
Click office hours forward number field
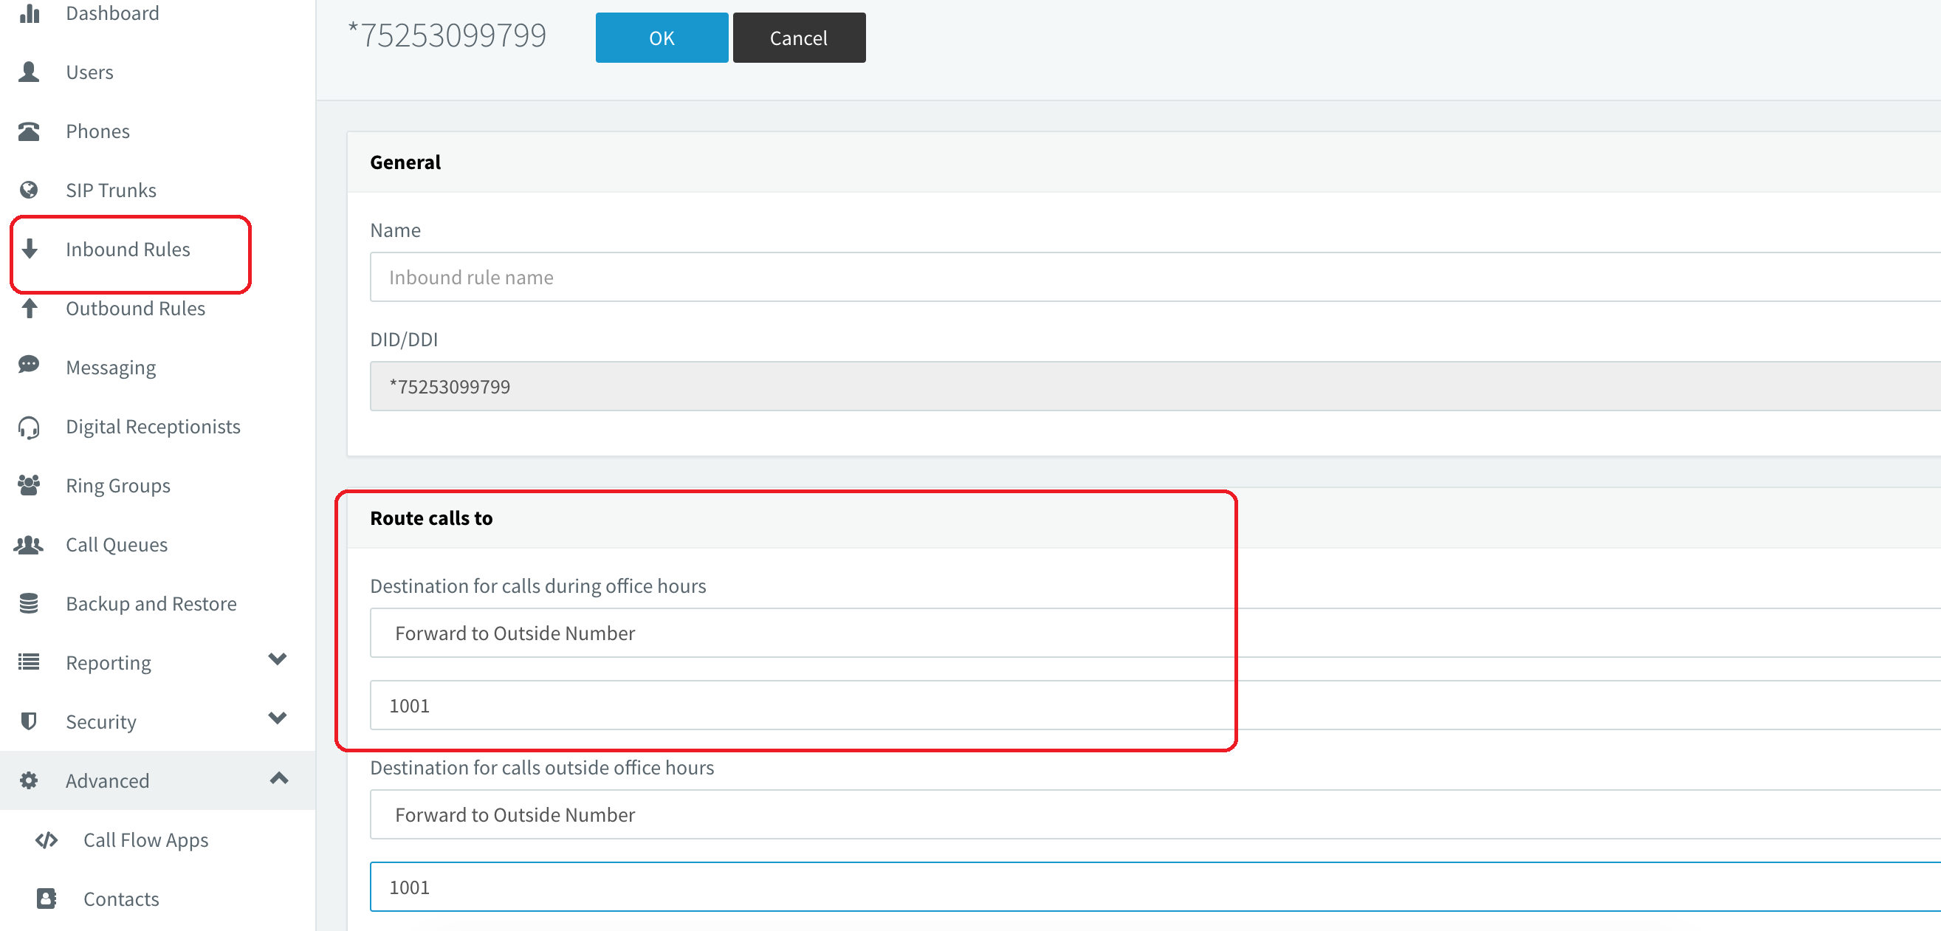point(1155,705)
